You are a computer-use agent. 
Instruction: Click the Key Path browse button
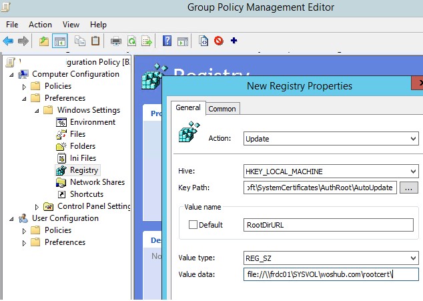tap(409, 188)
